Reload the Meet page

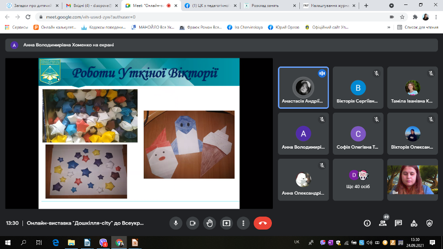[28, 17]
